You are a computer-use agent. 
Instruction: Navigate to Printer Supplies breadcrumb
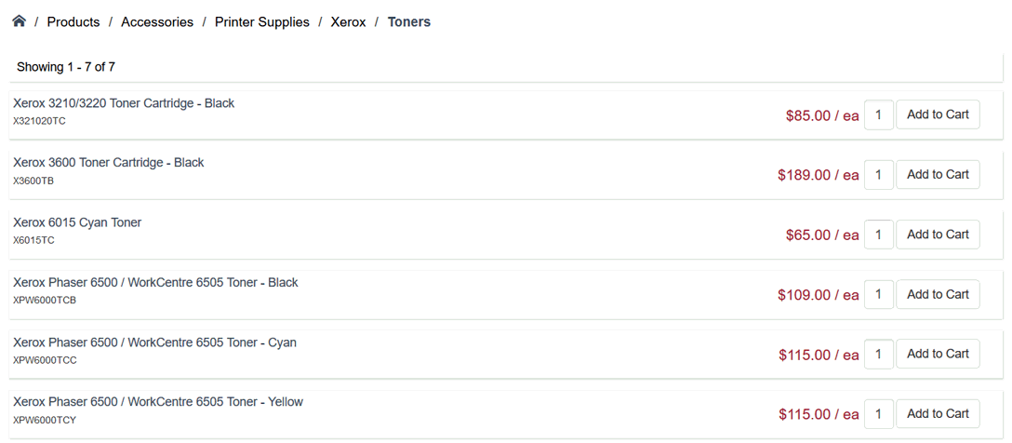(262, 22)
